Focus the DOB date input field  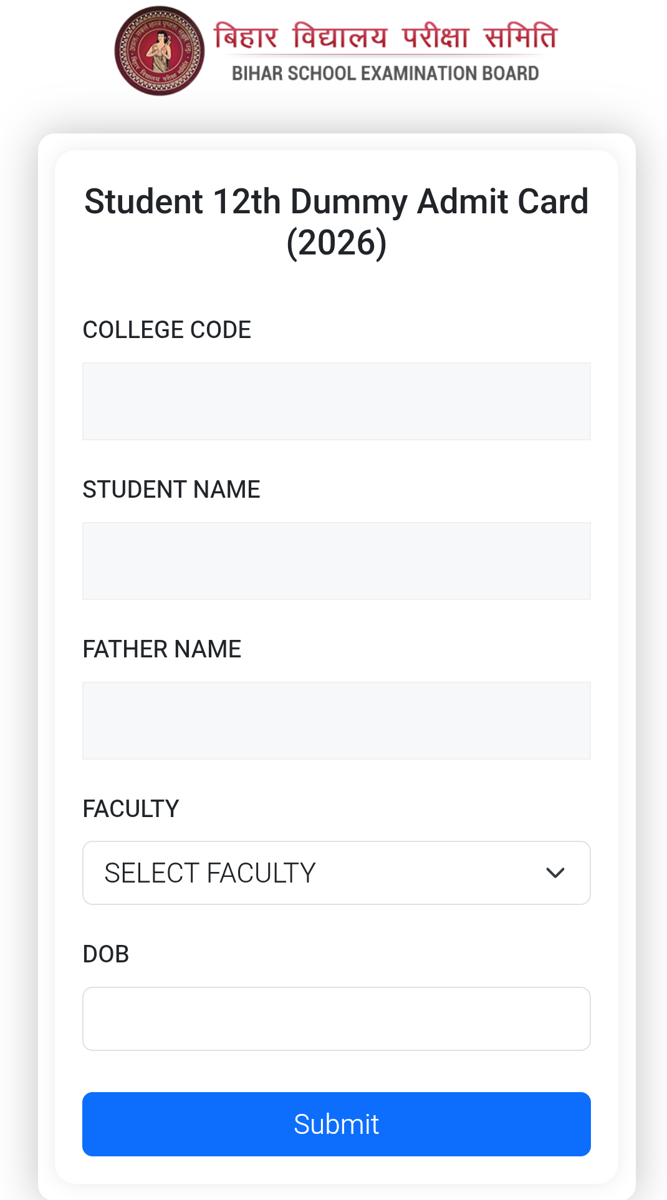tap(337, 1019)
